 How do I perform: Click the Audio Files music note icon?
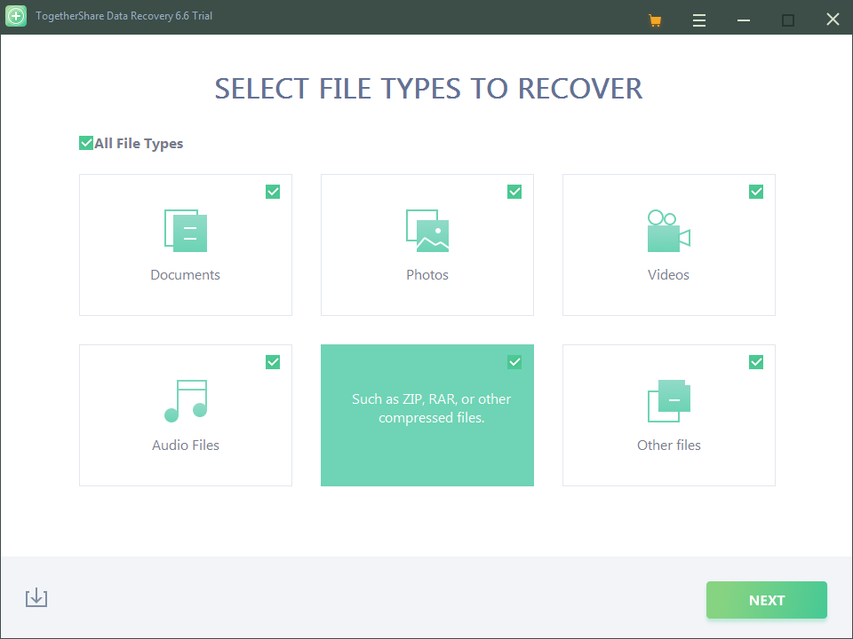click(186, 401)
